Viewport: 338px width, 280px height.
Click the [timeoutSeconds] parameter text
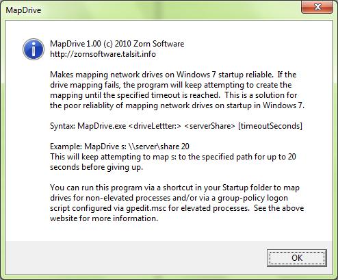(270, 126)
